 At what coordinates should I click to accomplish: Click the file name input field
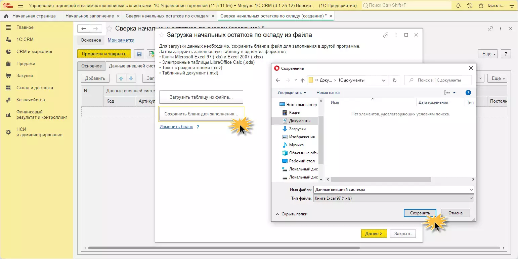[x=391, y=190]
